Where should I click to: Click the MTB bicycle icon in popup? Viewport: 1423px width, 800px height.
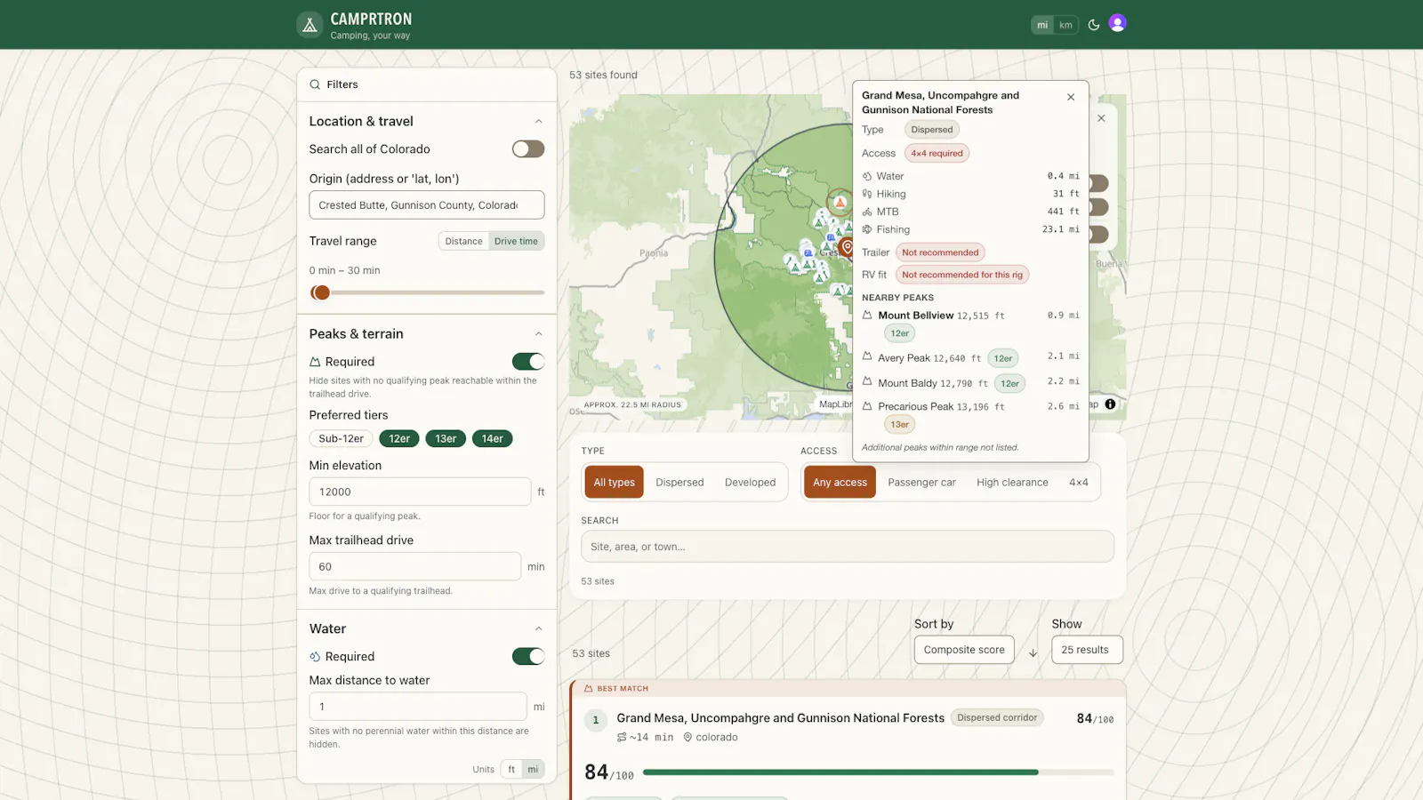point(867,212)
